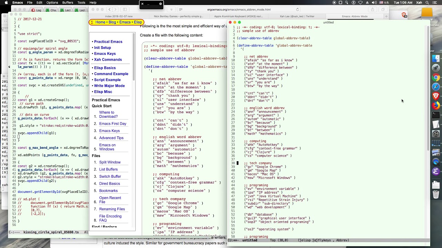Open the Elisp Basics link
The width and height of the screenshot is (442, 248).
[105, 68]
